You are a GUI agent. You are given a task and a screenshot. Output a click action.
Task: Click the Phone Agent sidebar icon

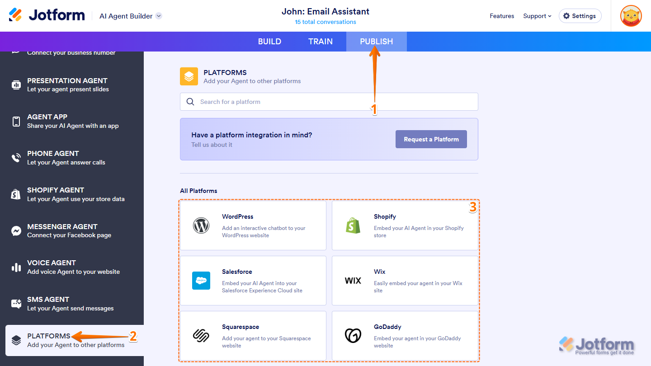pyautogui.click(x=16, y=158)
